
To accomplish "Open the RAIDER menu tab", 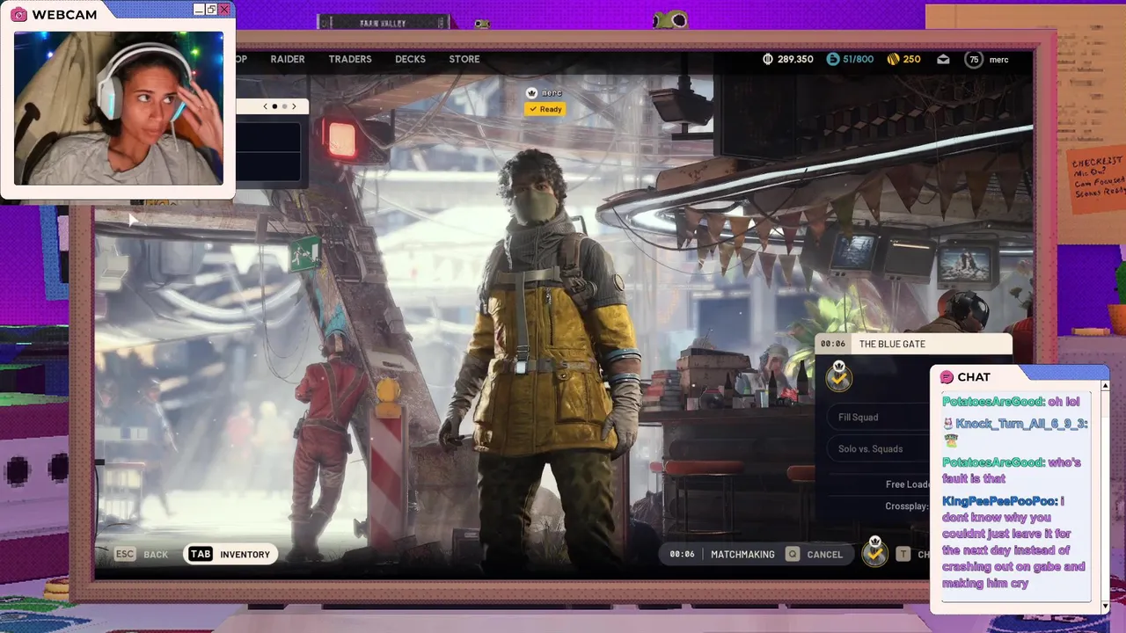I will (288, 59).
